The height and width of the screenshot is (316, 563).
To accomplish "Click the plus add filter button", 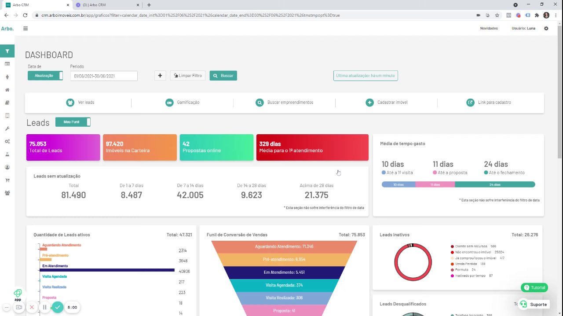I will click(160, 76).
